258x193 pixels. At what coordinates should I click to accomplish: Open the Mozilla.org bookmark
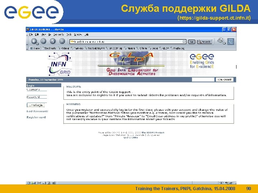[x=177, y=48]
